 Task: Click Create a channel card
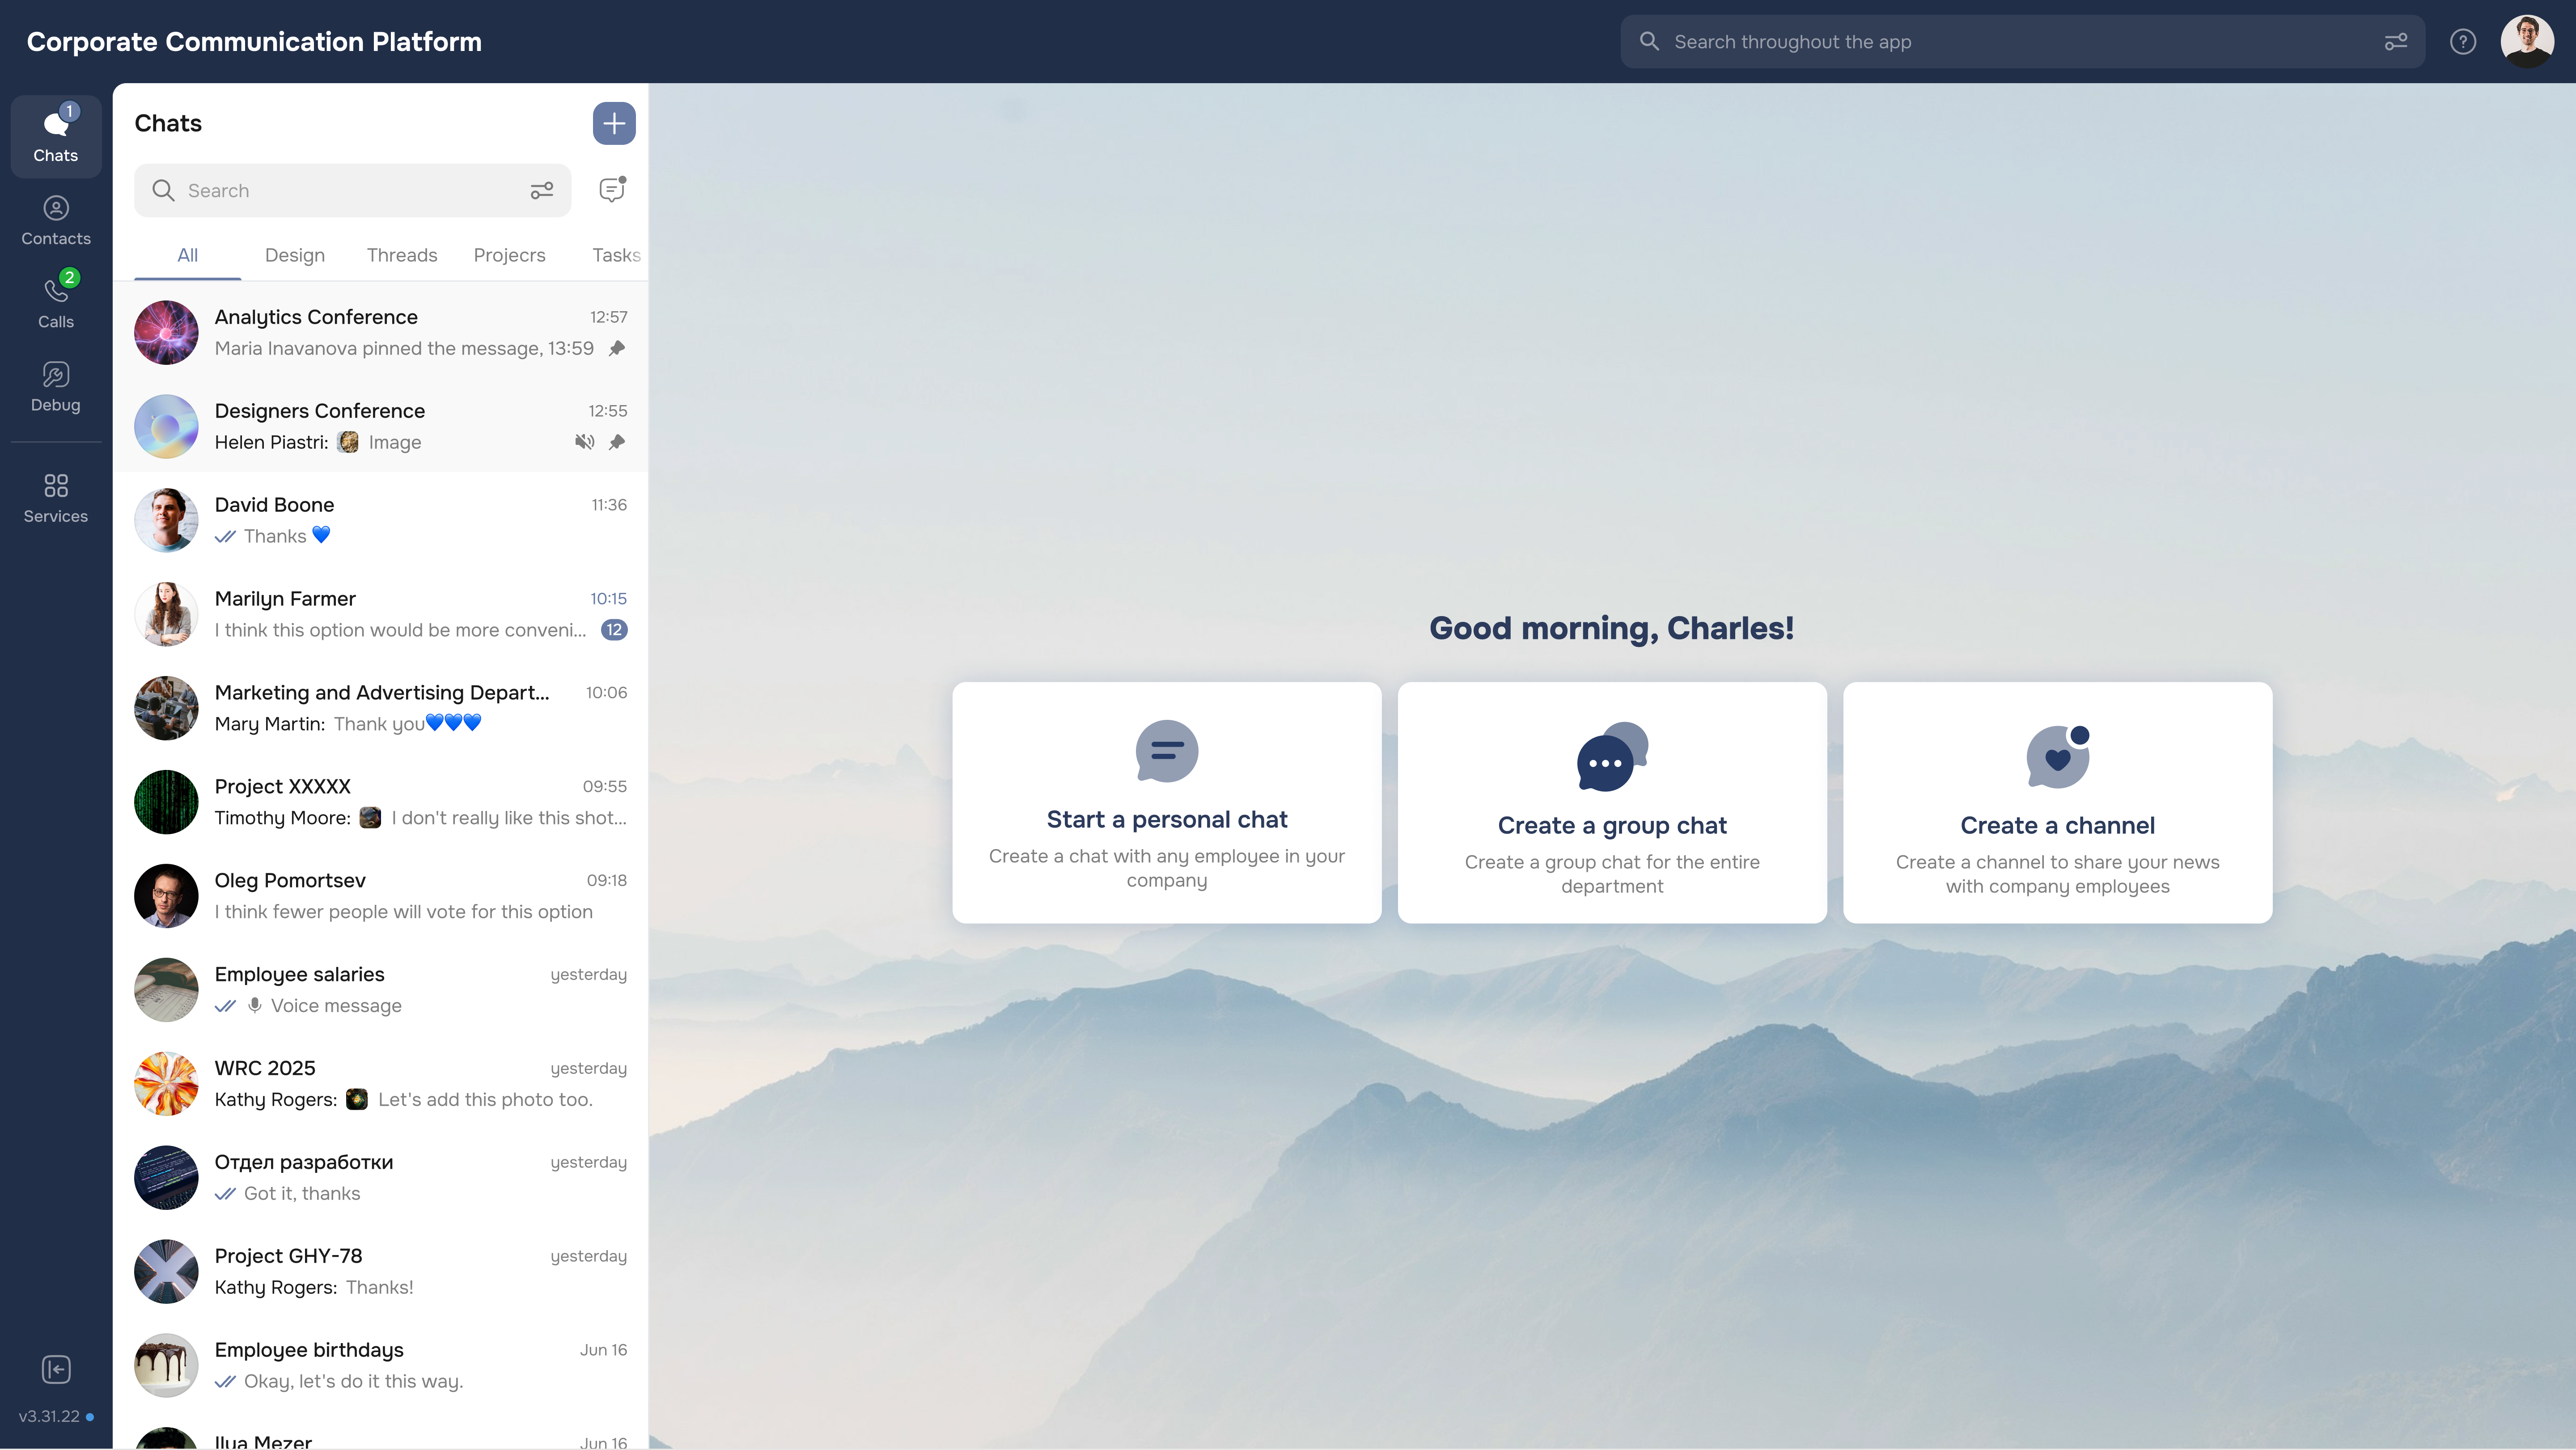click(x=2057, y=802)
